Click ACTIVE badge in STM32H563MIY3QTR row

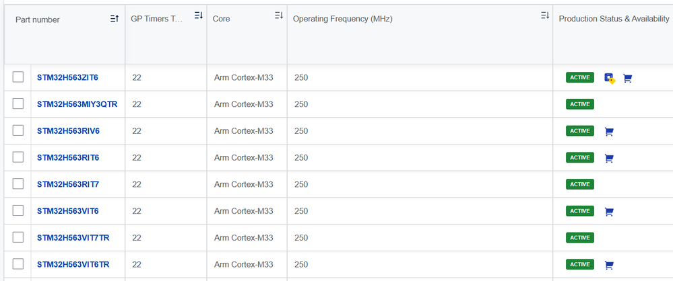pos(580,104)
